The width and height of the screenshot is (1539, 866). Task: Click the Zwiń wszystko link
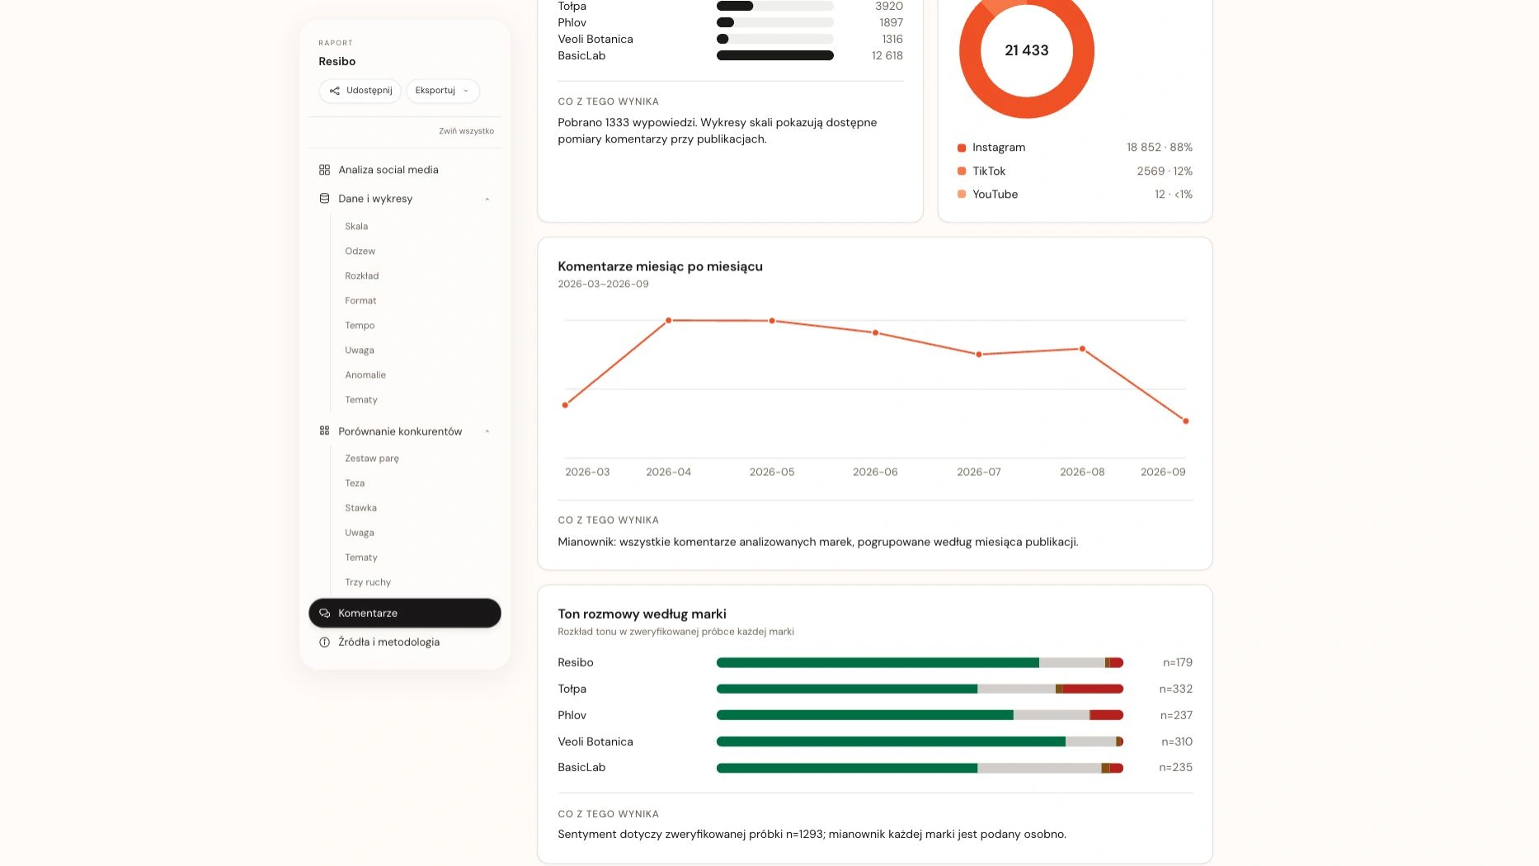click(466, 131)
